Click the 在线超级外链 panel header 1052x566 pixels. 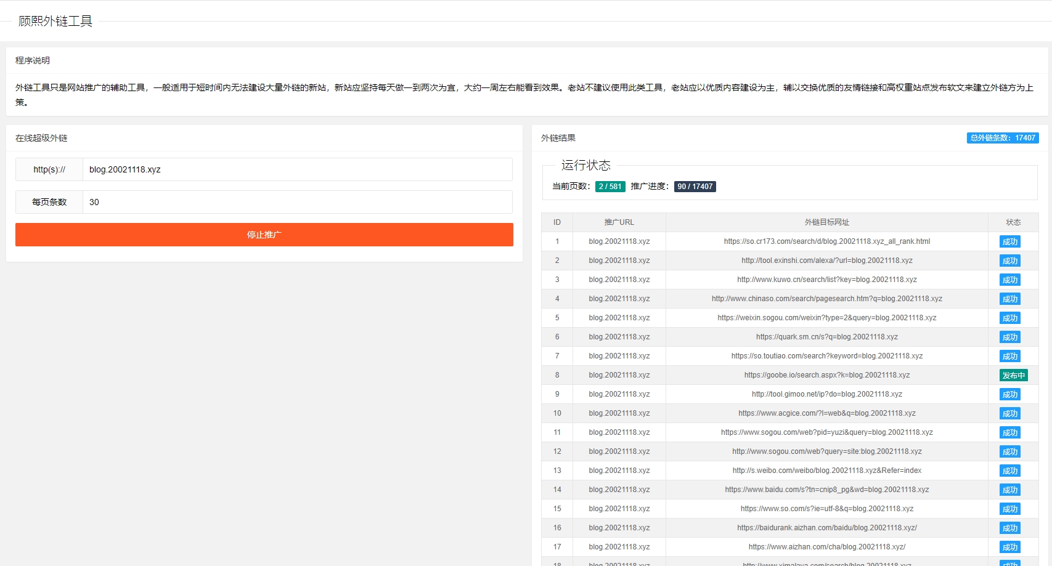[x=41, y=138]
